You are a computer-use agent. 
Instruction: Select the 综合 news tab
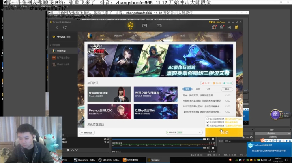(x=198, y=89)
